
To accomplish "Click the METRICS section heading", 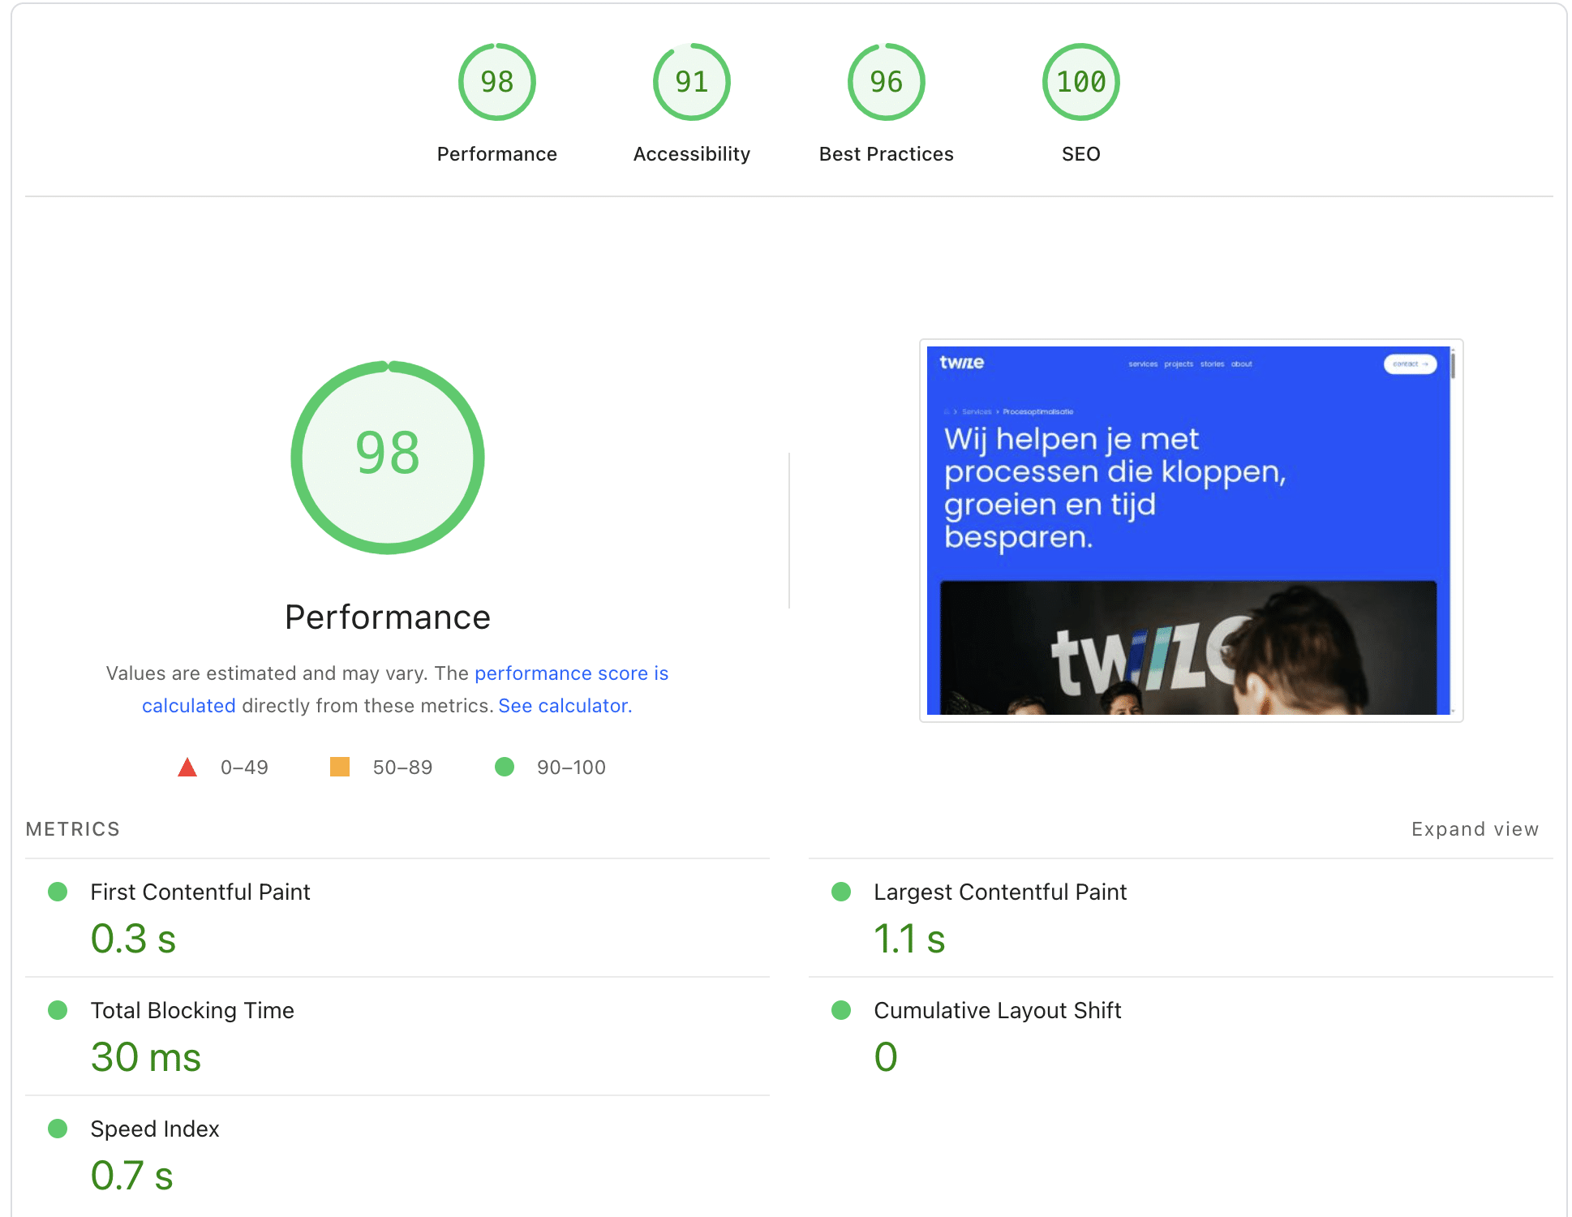I will [73, 829].
